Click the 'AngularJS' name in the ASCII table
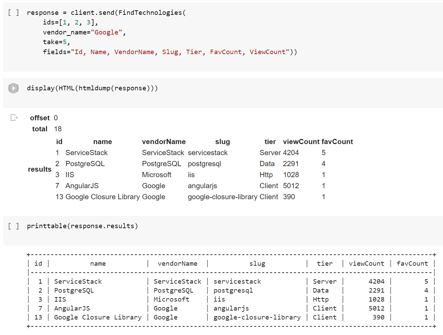Screen dimensions: 443x335 tap(72, 308)
